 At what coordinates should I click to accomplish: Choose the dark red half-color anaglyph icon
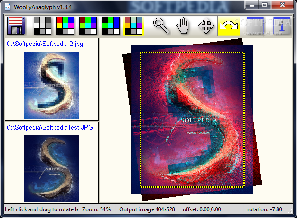(x=88, y=26)
